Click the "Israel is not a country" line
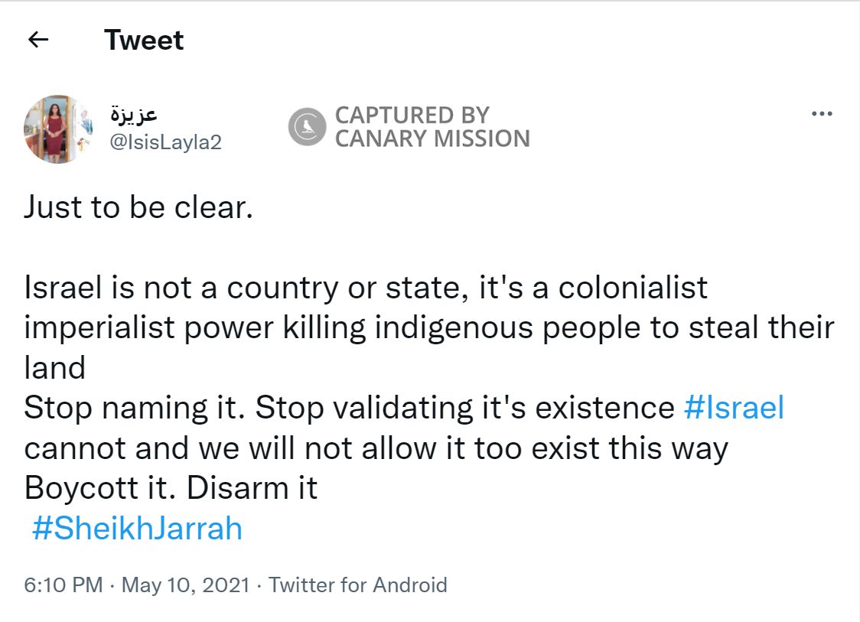Image resolution: width=860 pixels, height=622 pixels. pos(366,288)
